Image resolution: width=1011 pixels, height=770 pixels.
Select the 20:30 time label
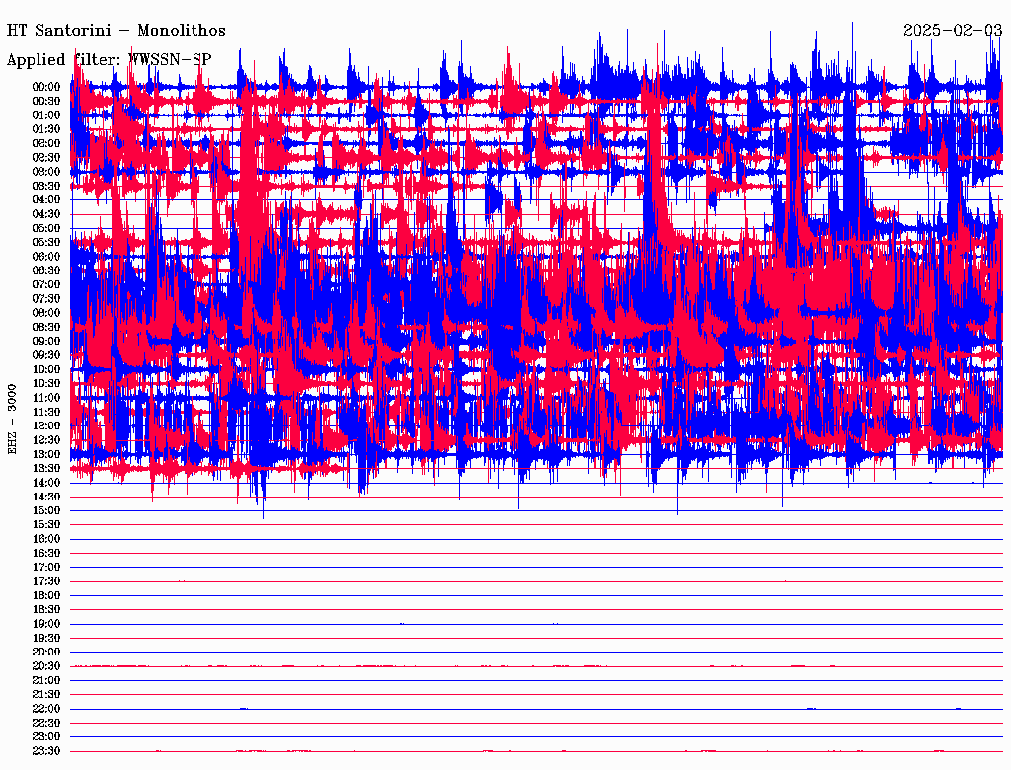pos(46,666)
